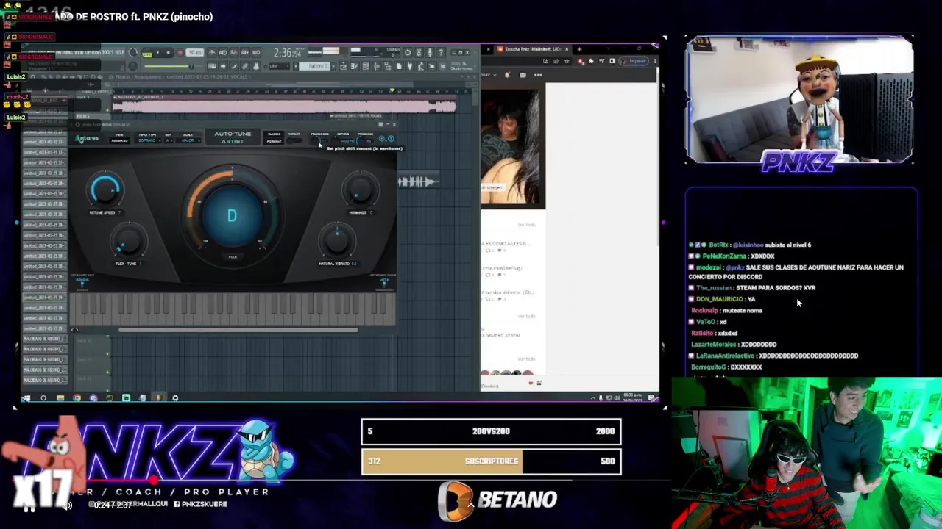The width and height of the screenshot is (942, 529).
Task: Open the TOOLS menu in FL Studio
Action: point(107,52)
